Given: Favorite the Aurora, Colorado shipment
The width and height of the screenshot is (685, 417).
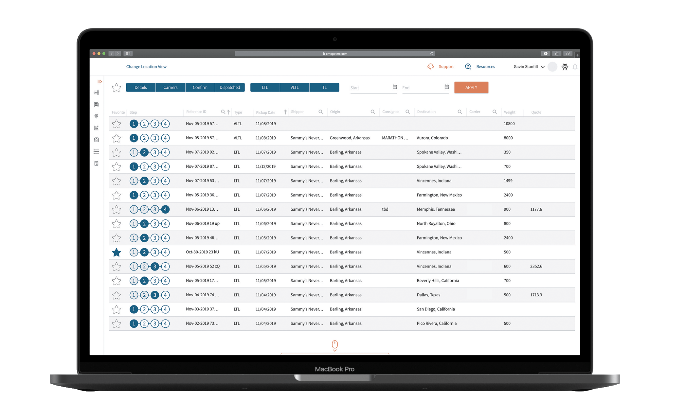Looking at the screenshot, I should click(x=117, y=138).
